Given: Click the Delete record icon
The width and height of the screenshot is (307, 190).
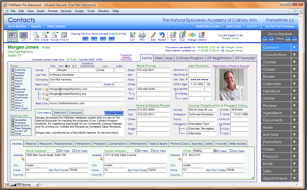Looking at the screenshot, I should click(202, 35).
